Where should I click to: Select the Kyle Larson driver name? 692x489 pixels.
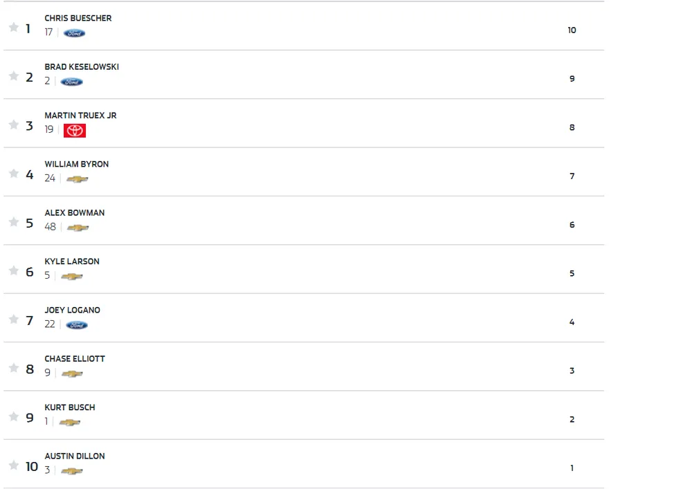tap(72, 261)
